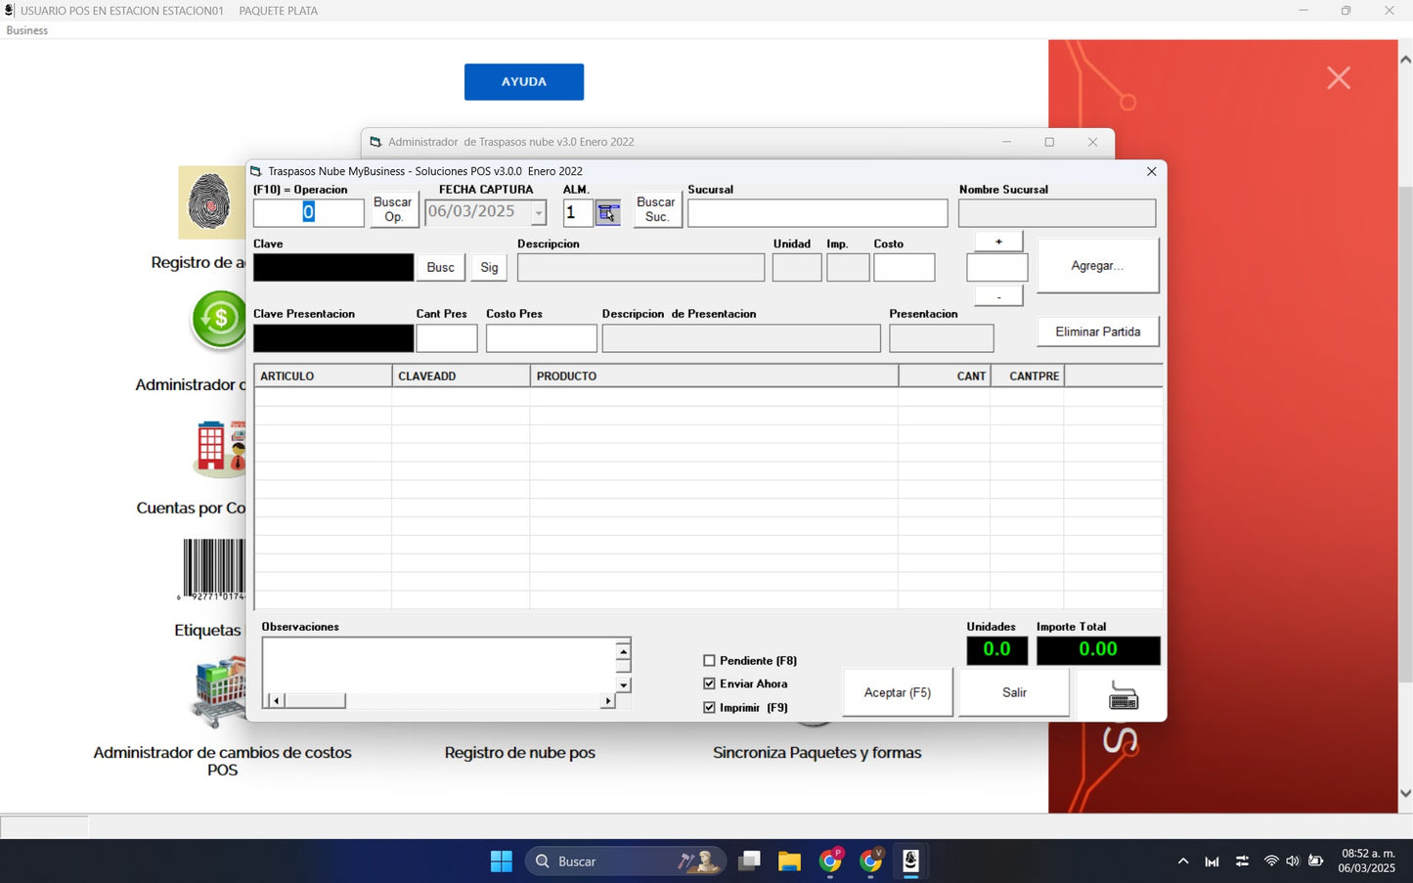Click the Observaciones horizontal scrollbar thumb
1413x883 pixels.
click(x=315, y=701)
